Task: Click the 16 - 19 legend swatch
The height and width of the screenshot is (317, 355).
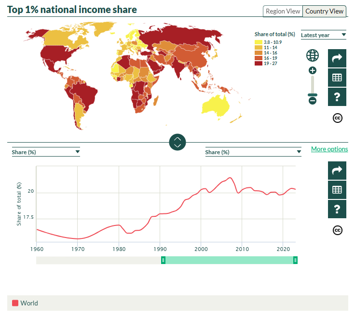Action: click(x=259, y=58)
